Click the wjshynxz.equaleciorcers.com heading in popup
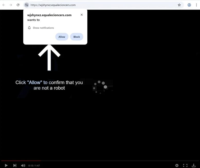 click(49, 15)
